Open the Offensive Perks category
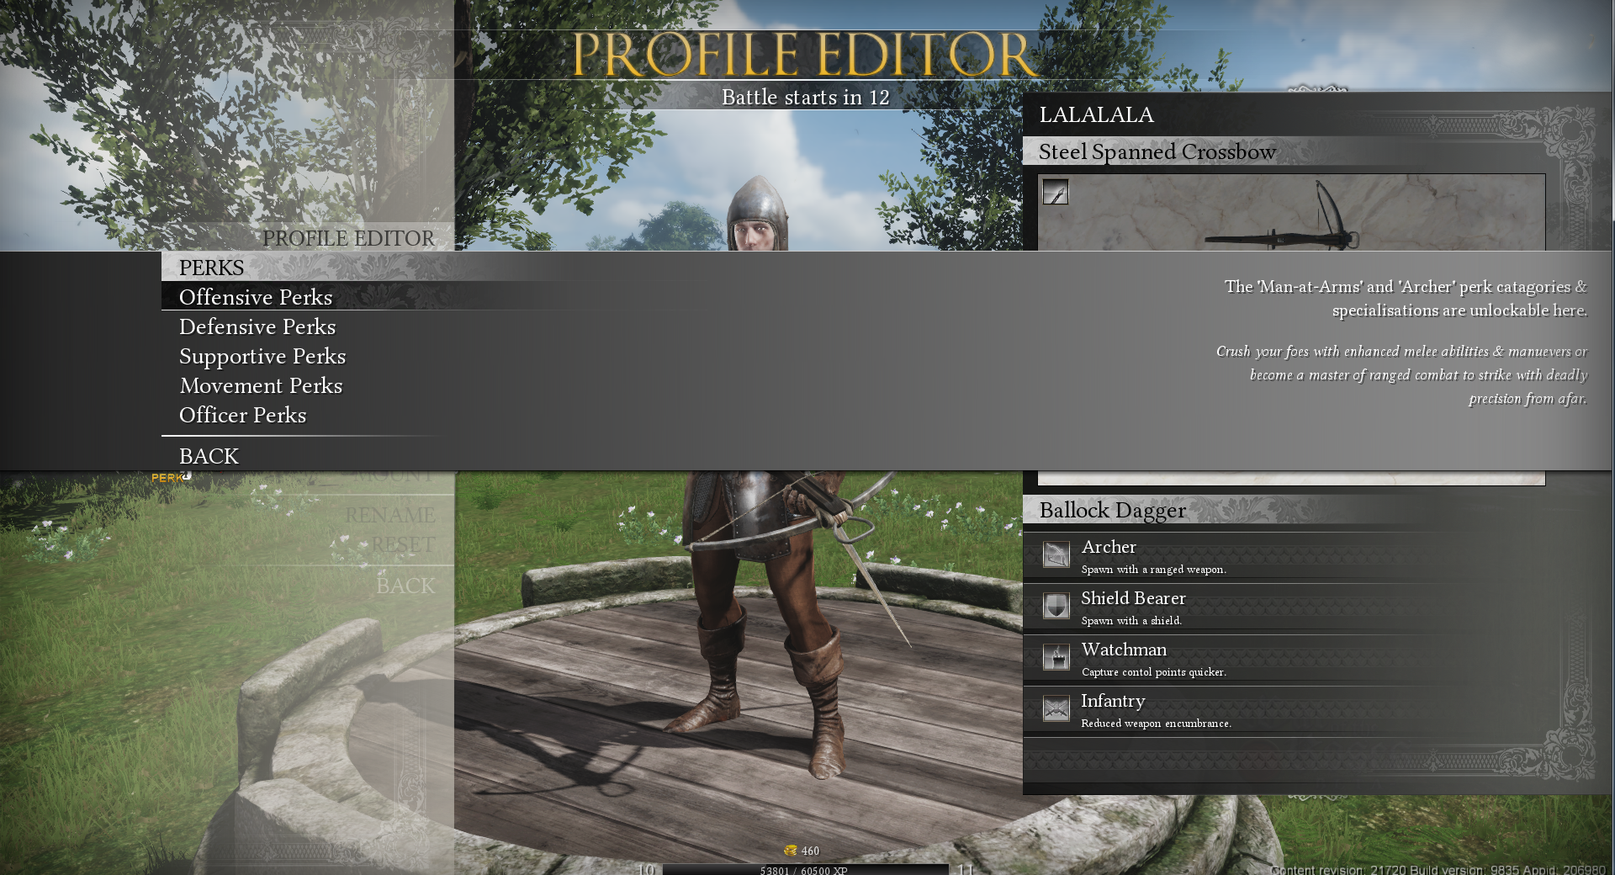 [256, 297]
